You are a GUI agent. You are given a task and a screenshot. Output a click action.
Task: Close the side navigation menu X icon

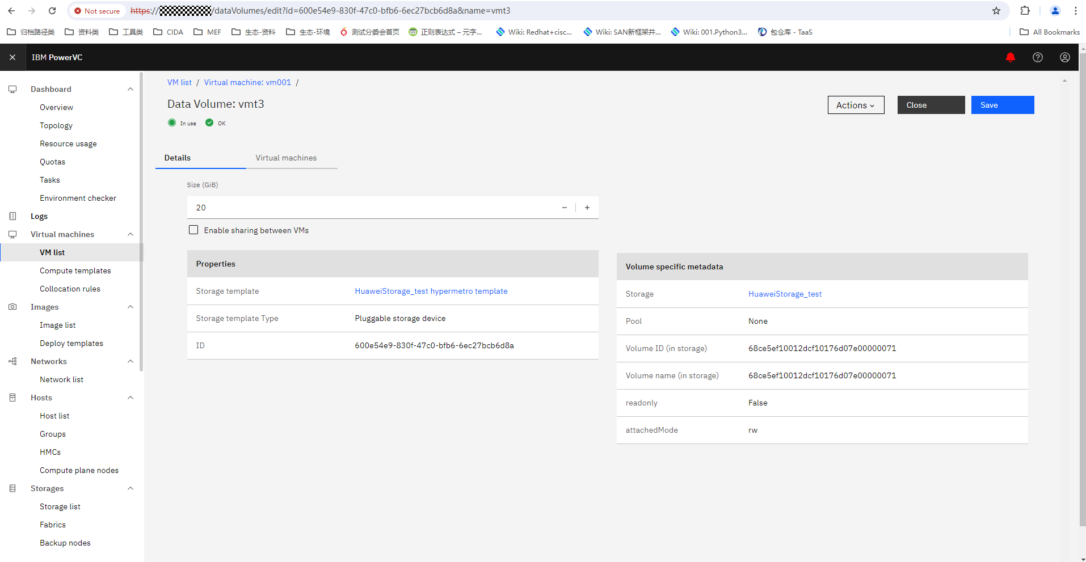12,57
